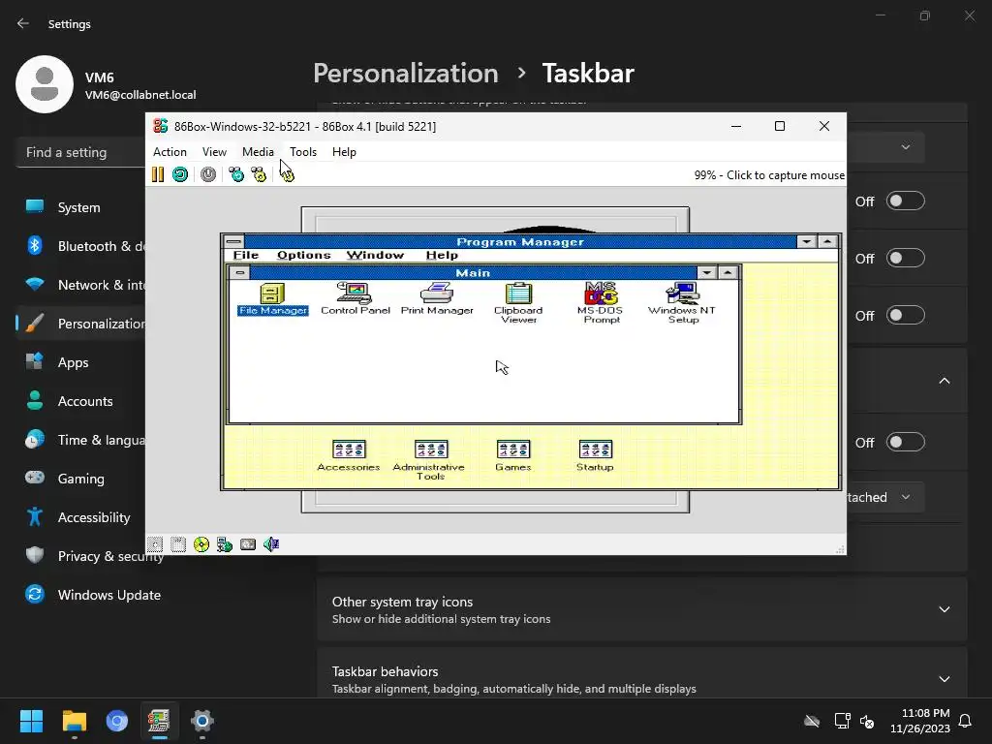The width and height of the screenshot is (992, 744).
Task: Click the hard disk status icon
Action: tap(248, 544)
